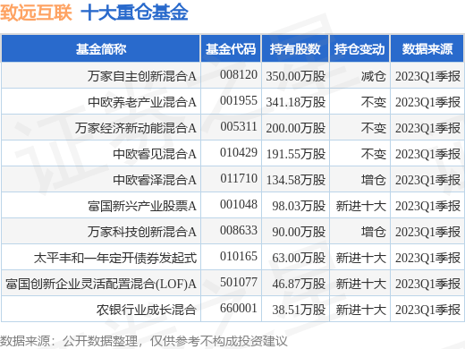
Task: Select fund name 中欧睿泽混合A
Action: pos(155,180)
